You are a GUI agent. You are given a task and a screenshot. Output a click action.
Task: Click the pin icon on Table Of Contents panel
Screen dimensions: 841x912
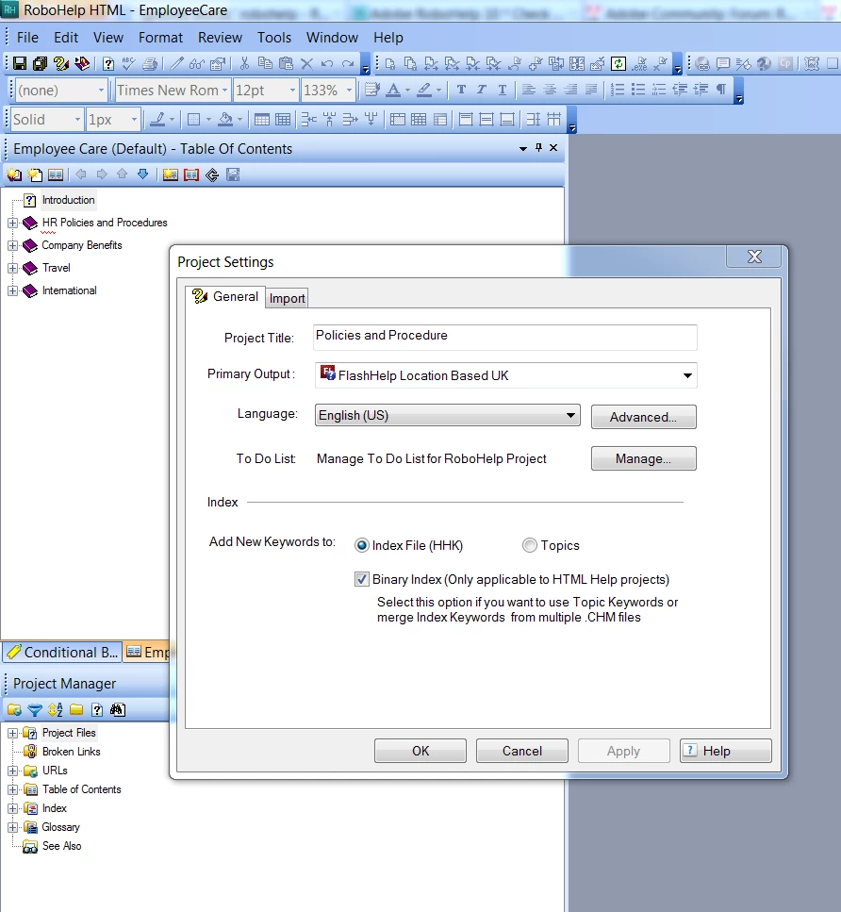click(538, 148)
